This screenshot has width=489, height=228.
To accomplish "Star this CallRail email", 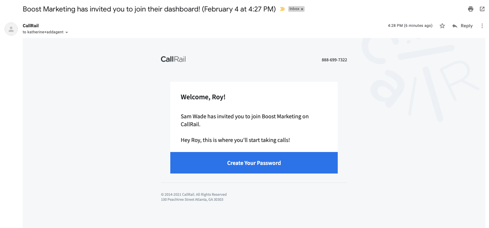I will coord(442,26).
